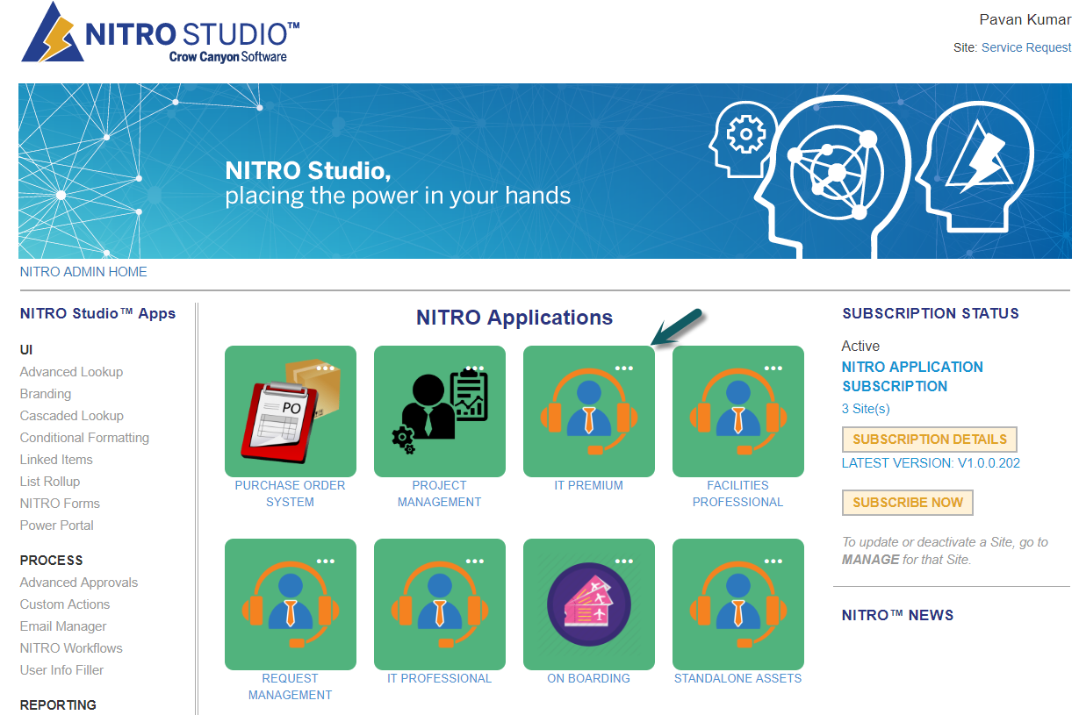
Task: Click the SUBSCRIBE NOW button
Action: pos(908,503)
